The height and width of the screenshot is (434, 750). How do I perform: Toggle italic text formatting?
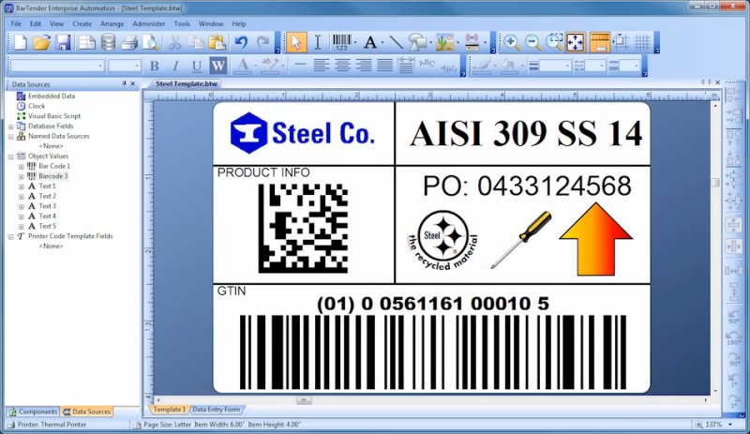click(175, 66)
